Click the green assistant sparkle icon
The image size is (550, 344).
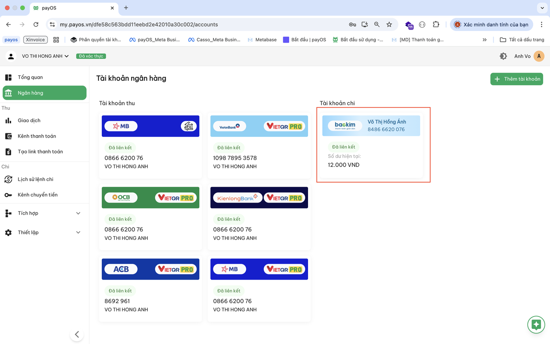coord(536,325)
